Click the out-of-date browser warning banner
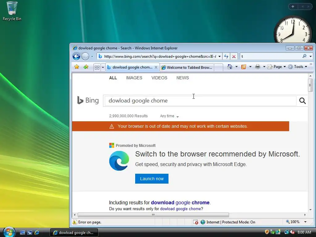Viewport: 316px width, 237px height. coord(180,126)
